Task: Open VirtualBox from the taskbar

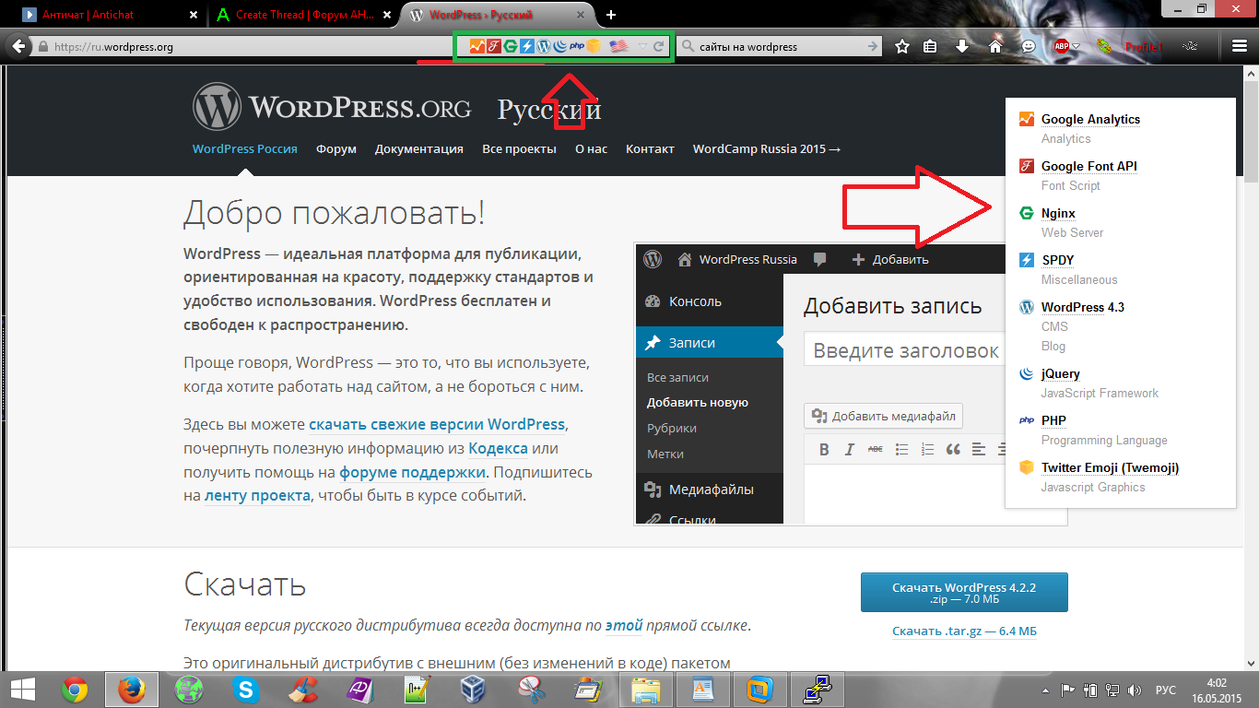Action: pyautogui.click(x=474, y=690)
